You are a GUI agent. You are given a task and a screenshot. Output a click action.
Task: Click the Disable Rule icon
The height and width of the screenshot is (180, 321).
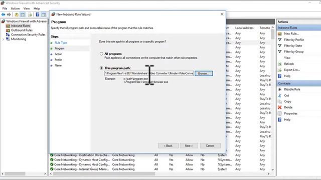pyautogui.click(x=280, y=89)
